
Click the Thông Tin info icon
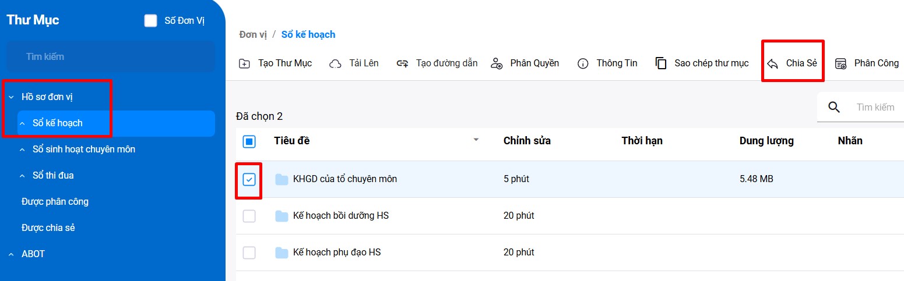coord(583,63)
